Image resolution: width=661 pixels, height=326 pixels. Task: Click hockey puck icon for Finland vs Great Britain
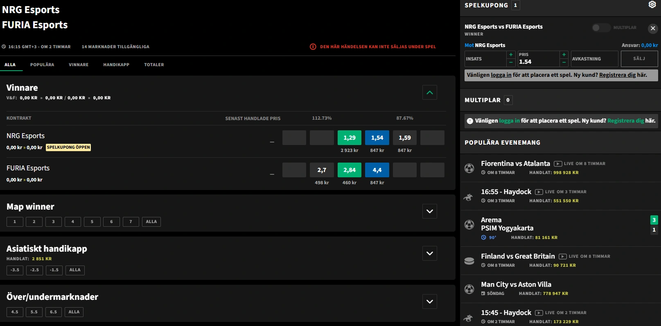469,261
